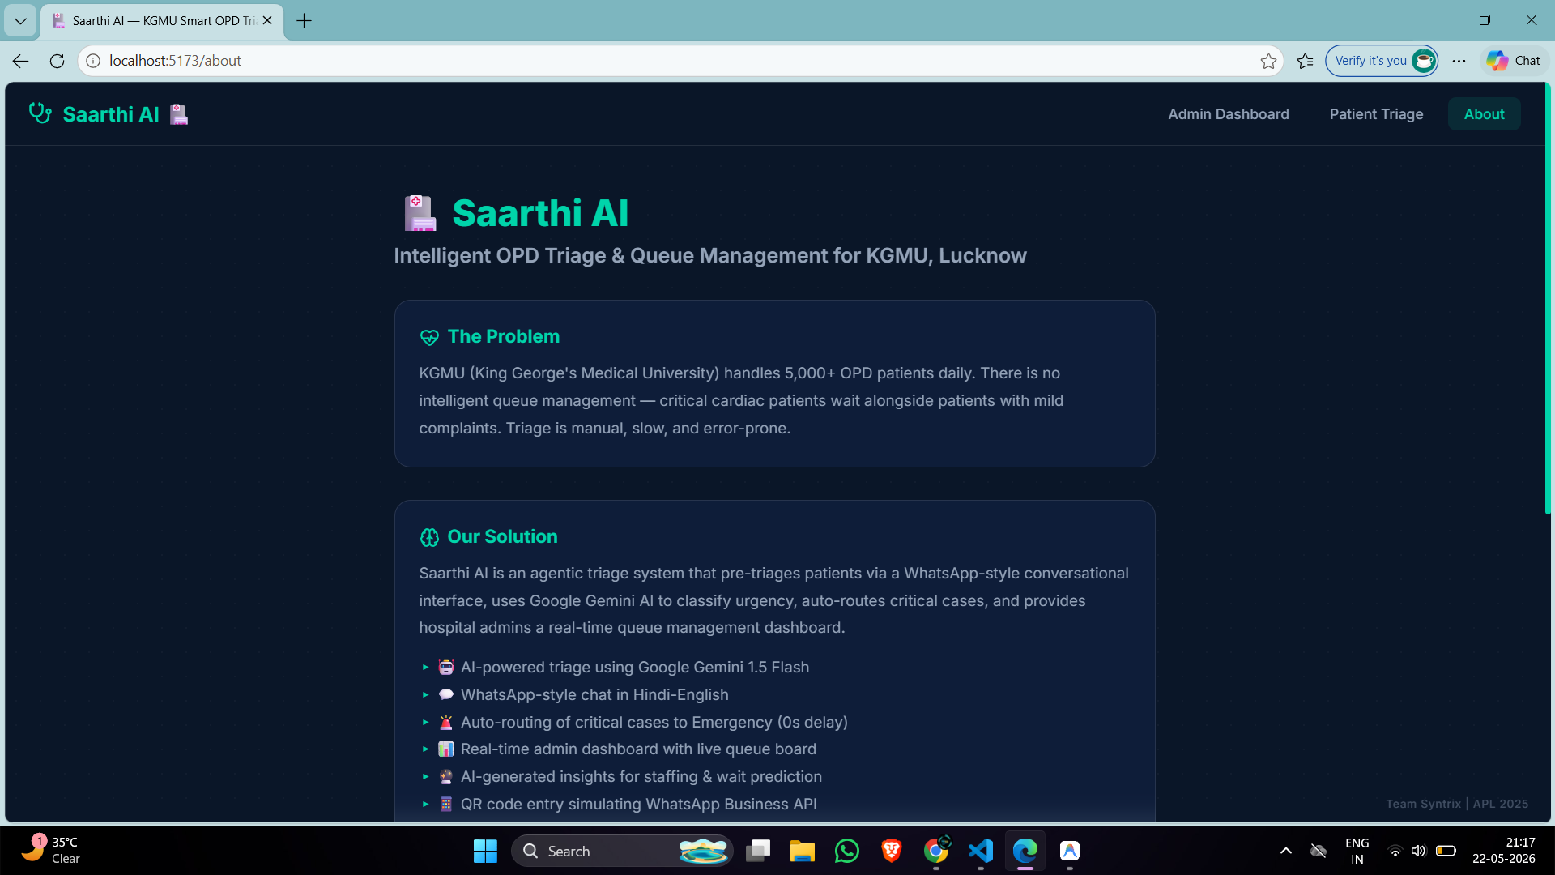Click the browser back arrow
This screenshot has width=1555, height=875.
pyautogui.click(x=21, y=61)
